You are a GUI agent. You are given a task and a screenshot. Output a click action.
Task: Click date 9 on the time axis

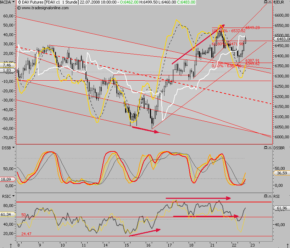pos(40,245)
